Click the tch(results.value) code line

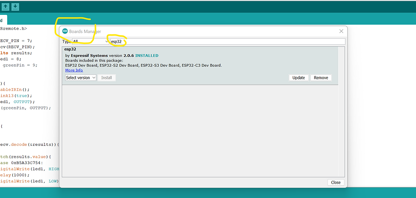coord(25,156)
